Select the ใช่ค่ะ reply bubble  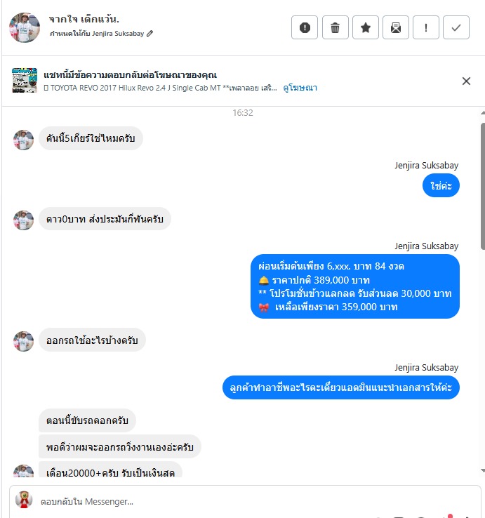point(441,186)
